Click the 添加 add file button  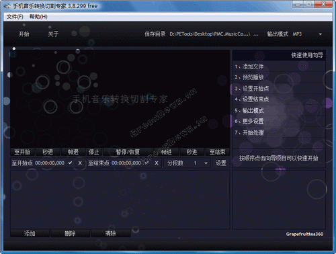(x=30, y=233)
